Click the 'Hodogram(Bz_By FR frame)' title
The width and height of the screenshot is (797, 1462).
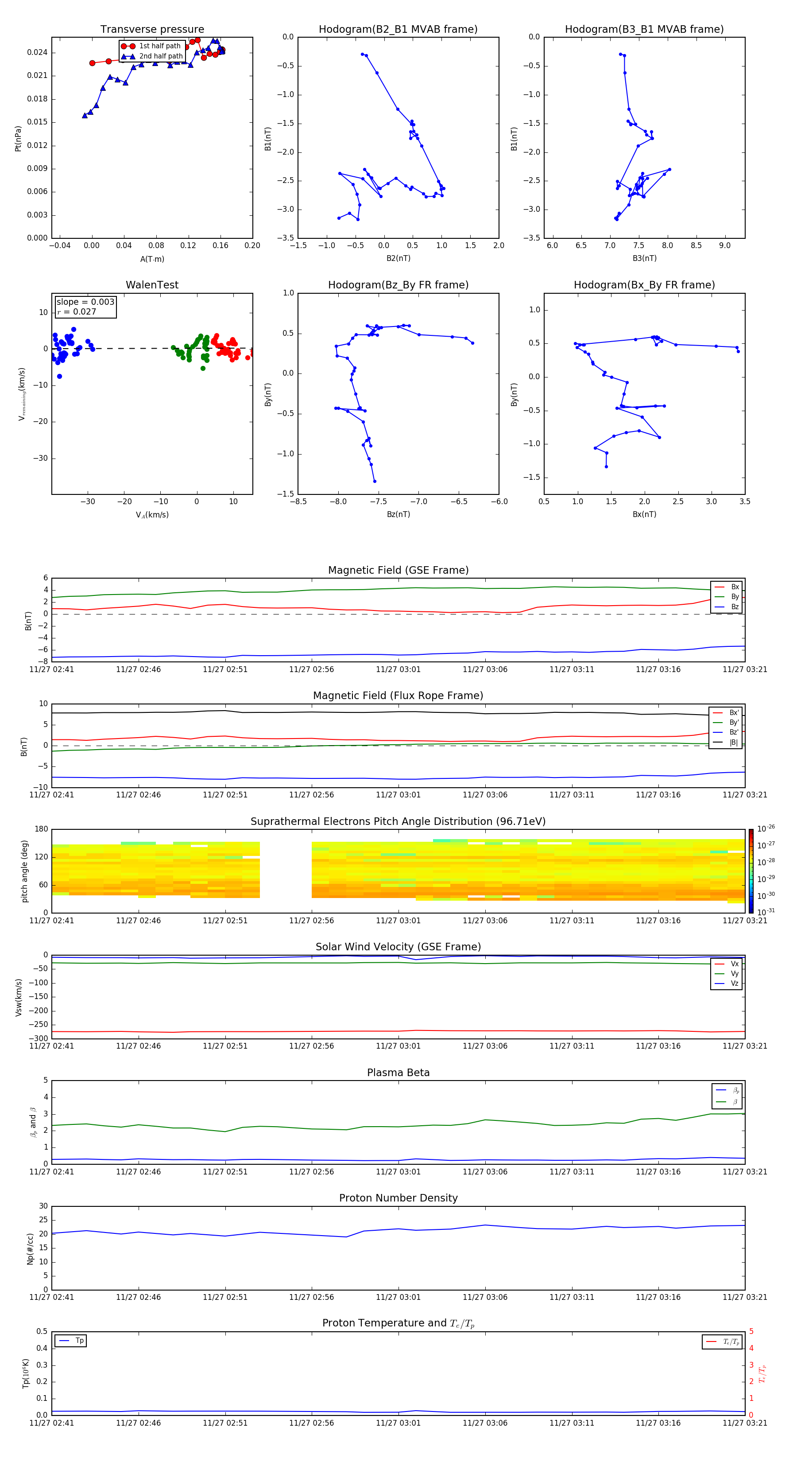tap(398, 285)
